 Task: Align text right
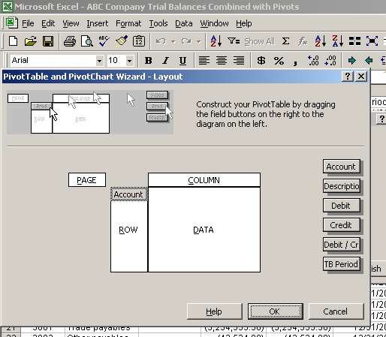(x=239, y=61)
